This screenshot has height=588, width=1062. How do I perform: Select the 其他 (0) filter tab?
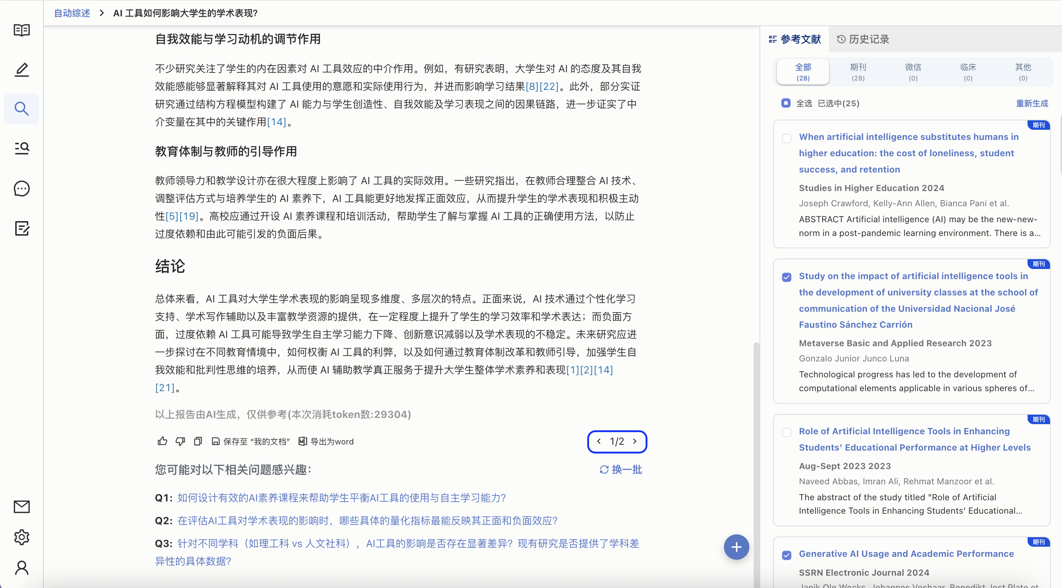point(1023,72)
